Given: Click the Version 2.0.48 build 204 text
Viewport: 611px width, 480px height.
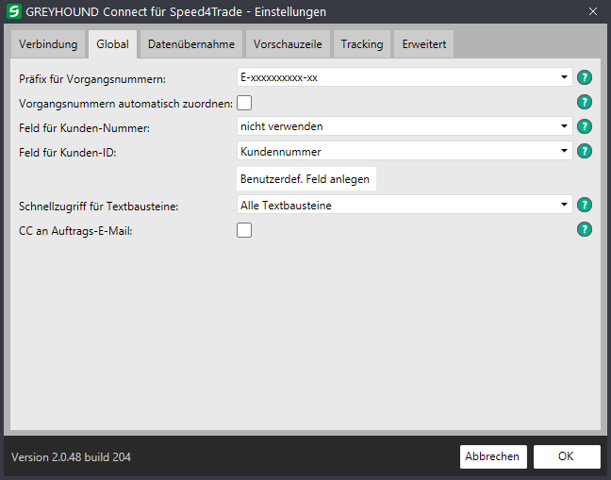Looking at the screenshot, I should tap(71, 457).
